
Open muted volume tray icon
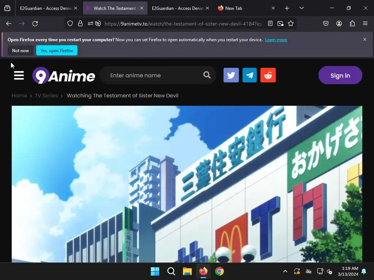[329, 271]
